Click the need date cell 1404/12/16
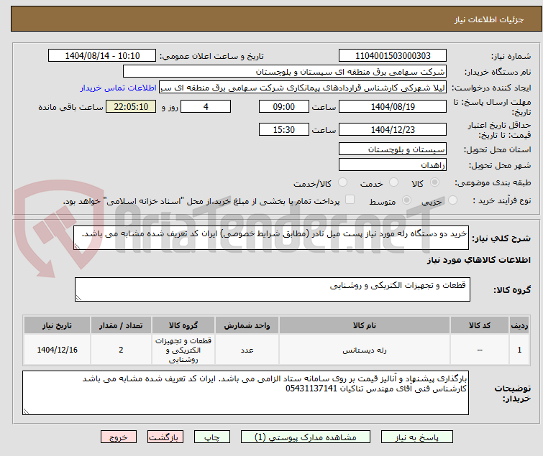 point(57,350)
